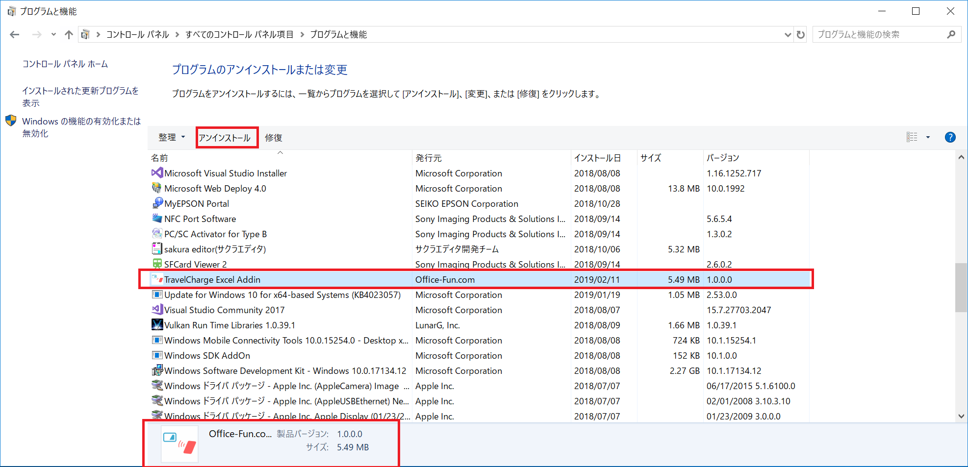Image resolution: width=968 pixels, height=467 pixels.
Task: Open the help button
Action: click(x=950, y=137)
